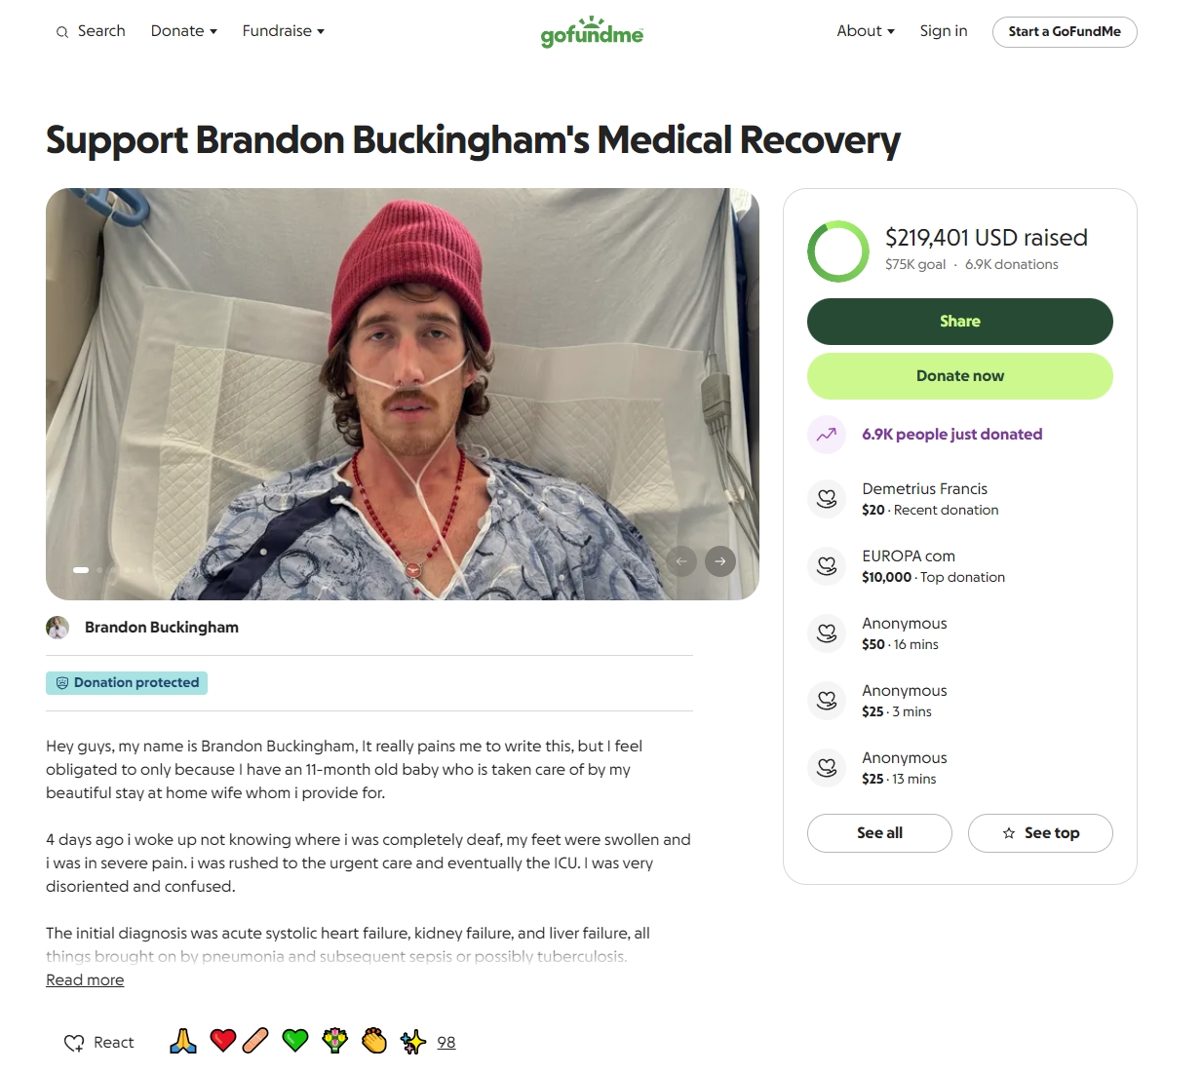Viewport: 1202px width, 1073px height.
Task: Select Sign in from the navigation
Action: pos(944,31)
